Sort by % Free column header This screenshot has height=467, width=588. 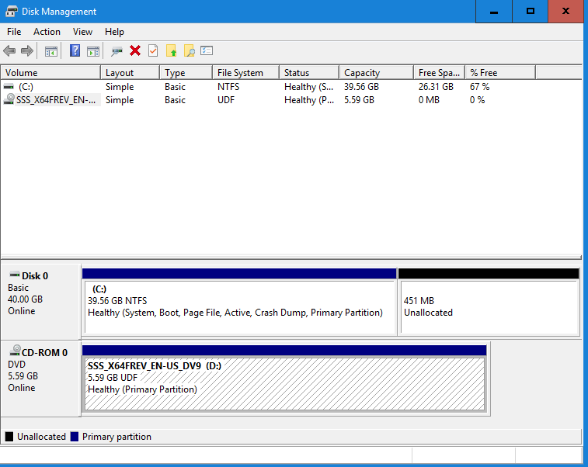point(500,73)
